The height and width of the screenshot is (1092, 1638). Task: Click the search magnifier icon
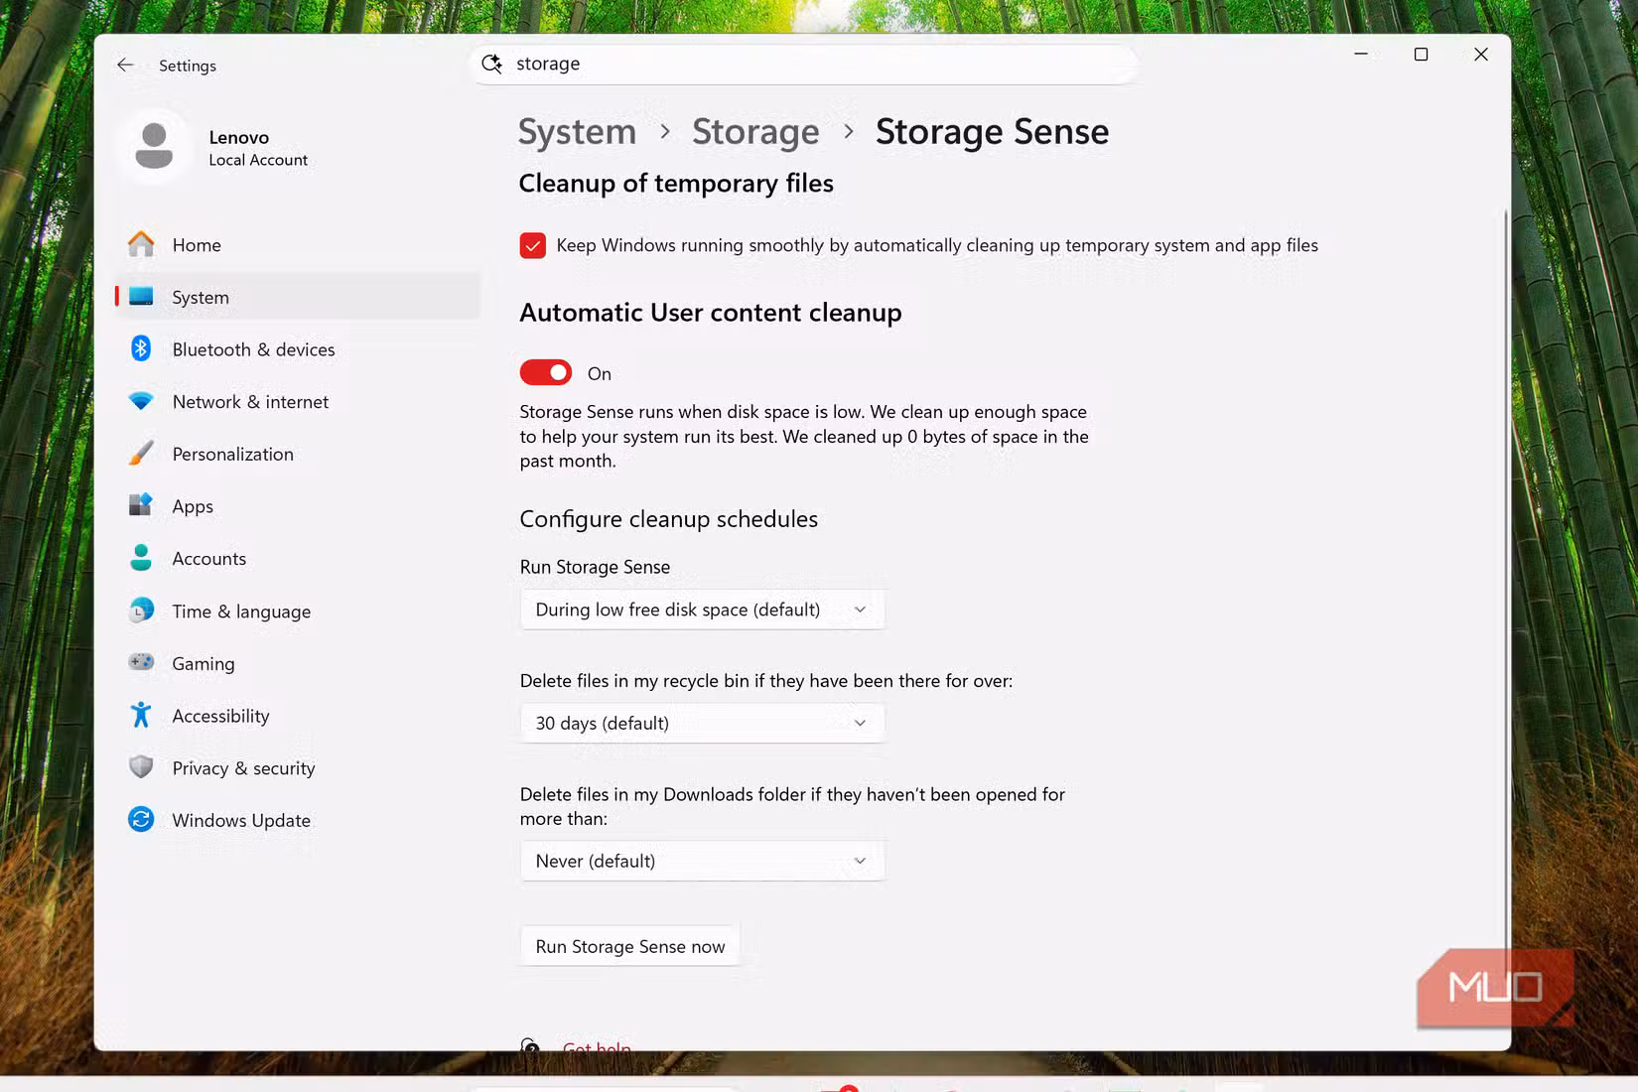(x=491, y=65)
